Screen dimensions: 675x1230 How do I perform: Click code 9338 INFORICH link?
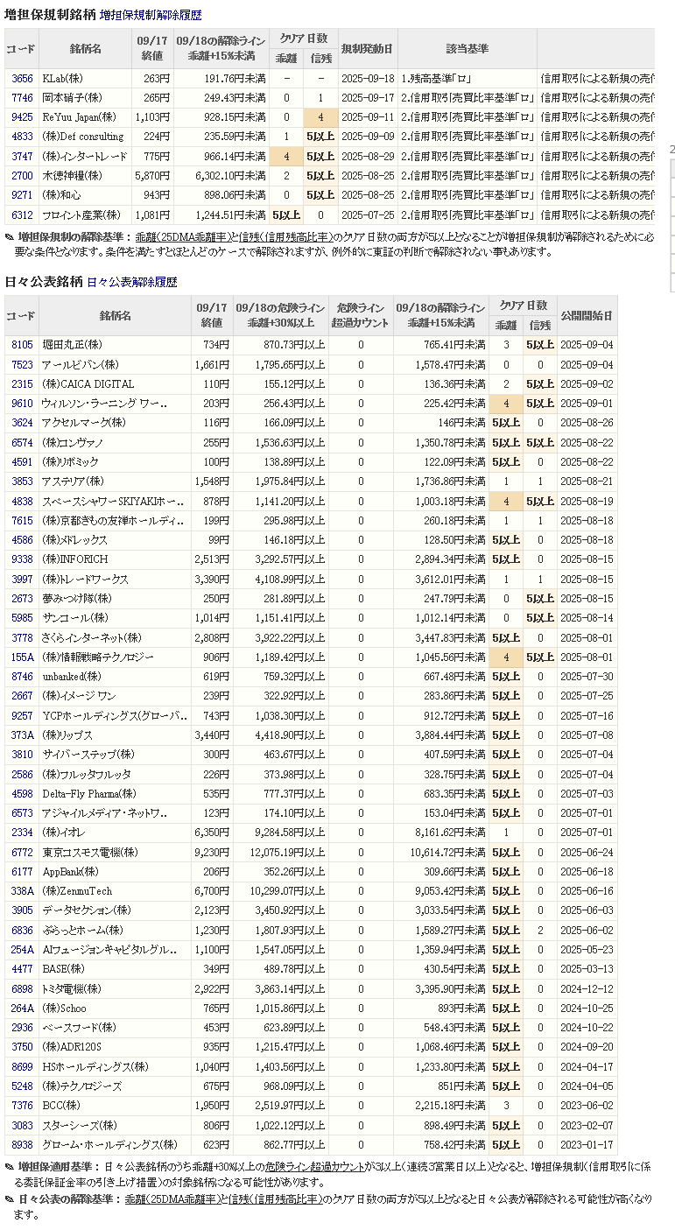22,559
